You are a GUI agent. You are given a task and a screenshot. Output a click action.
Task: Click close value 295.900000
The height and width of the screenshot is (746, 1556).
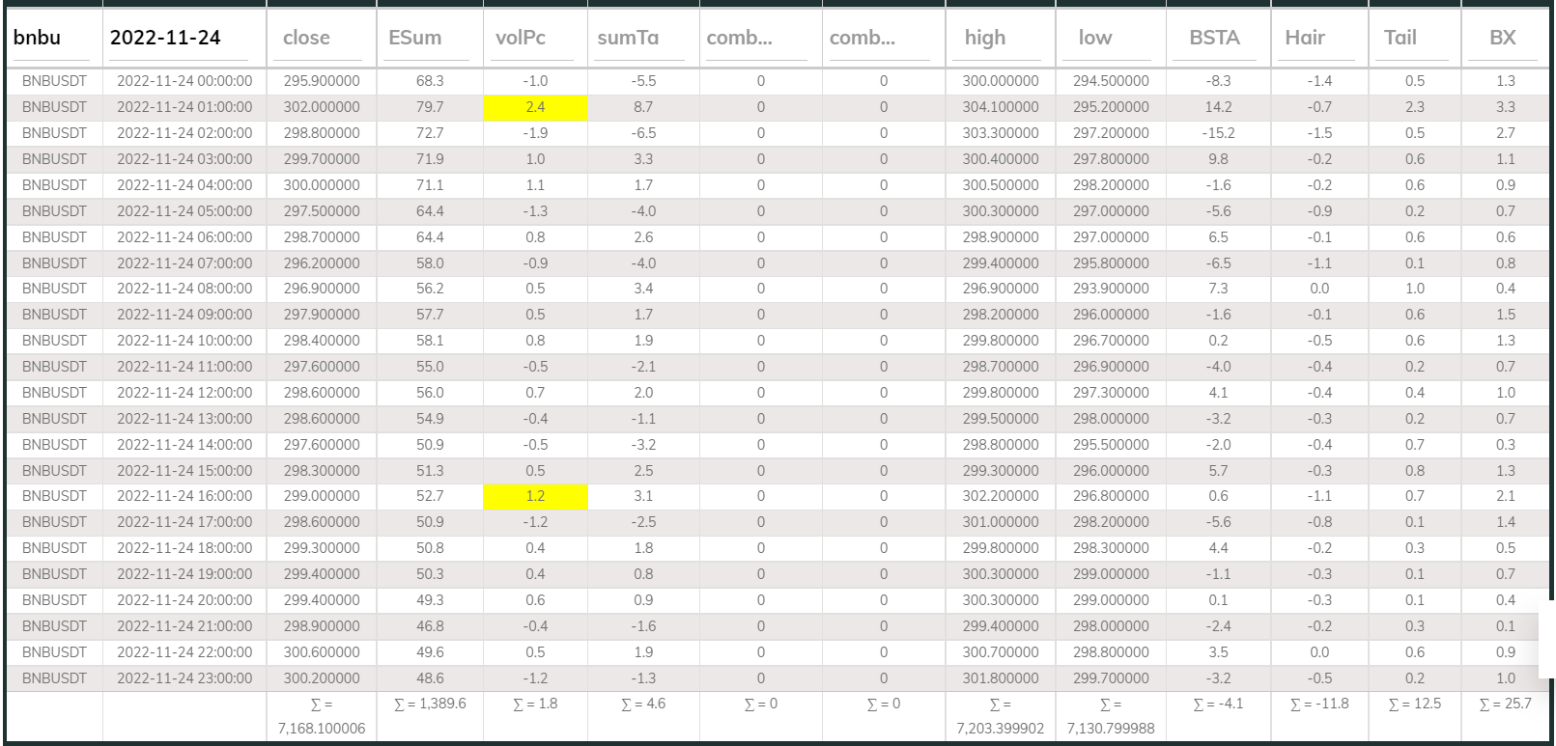tap(322, 81)
